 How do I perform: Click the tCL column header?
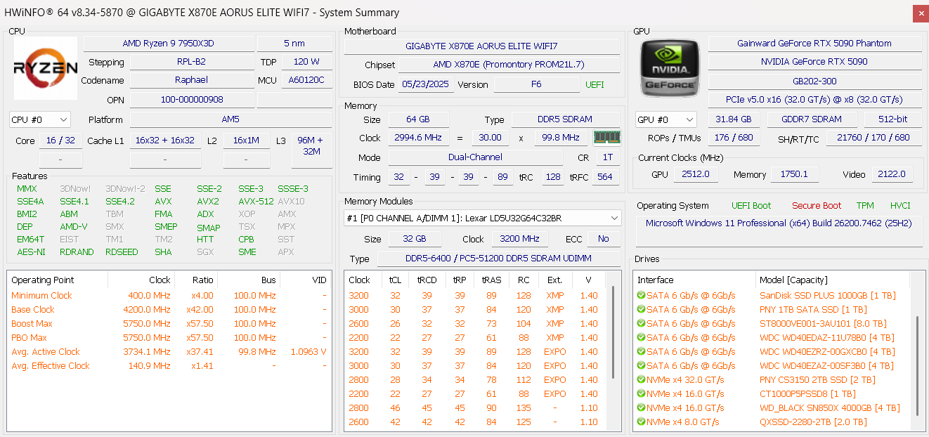(x=396, y=280)
